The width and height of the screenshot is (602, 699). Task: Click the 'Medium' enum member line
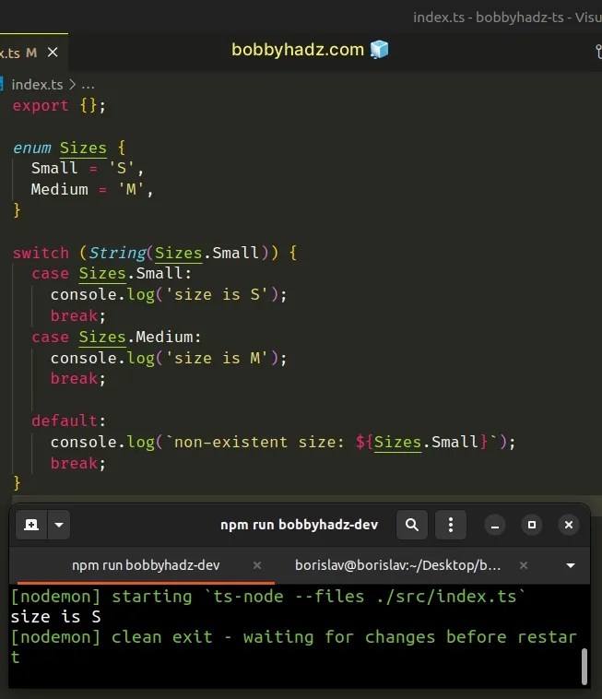[x=92, y=189]
